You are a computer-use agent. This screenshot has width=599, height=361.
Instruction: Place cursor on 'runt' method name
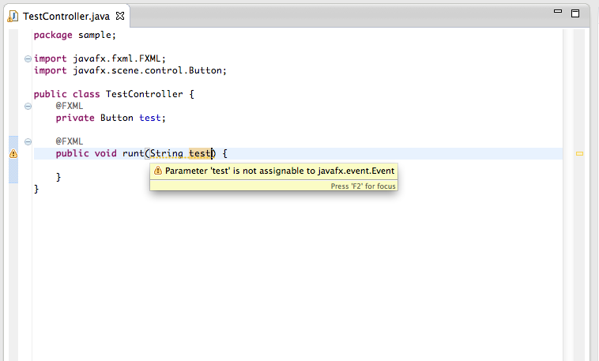[x=133, y=153]
